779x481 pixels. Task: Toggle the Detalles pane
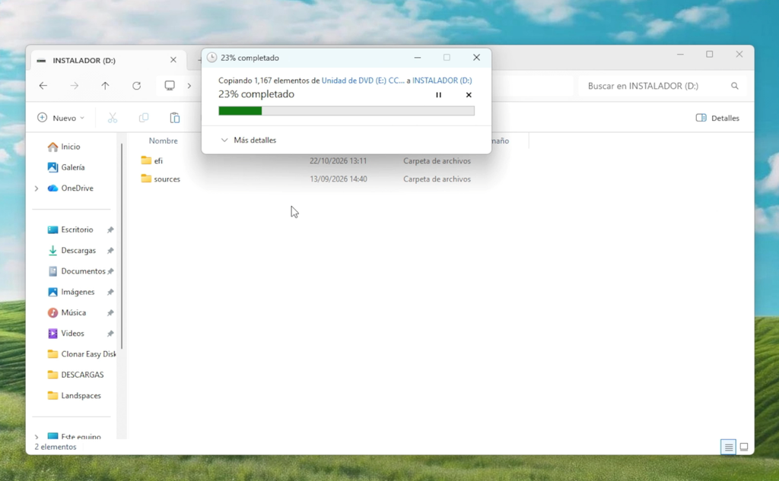[717, 118]
